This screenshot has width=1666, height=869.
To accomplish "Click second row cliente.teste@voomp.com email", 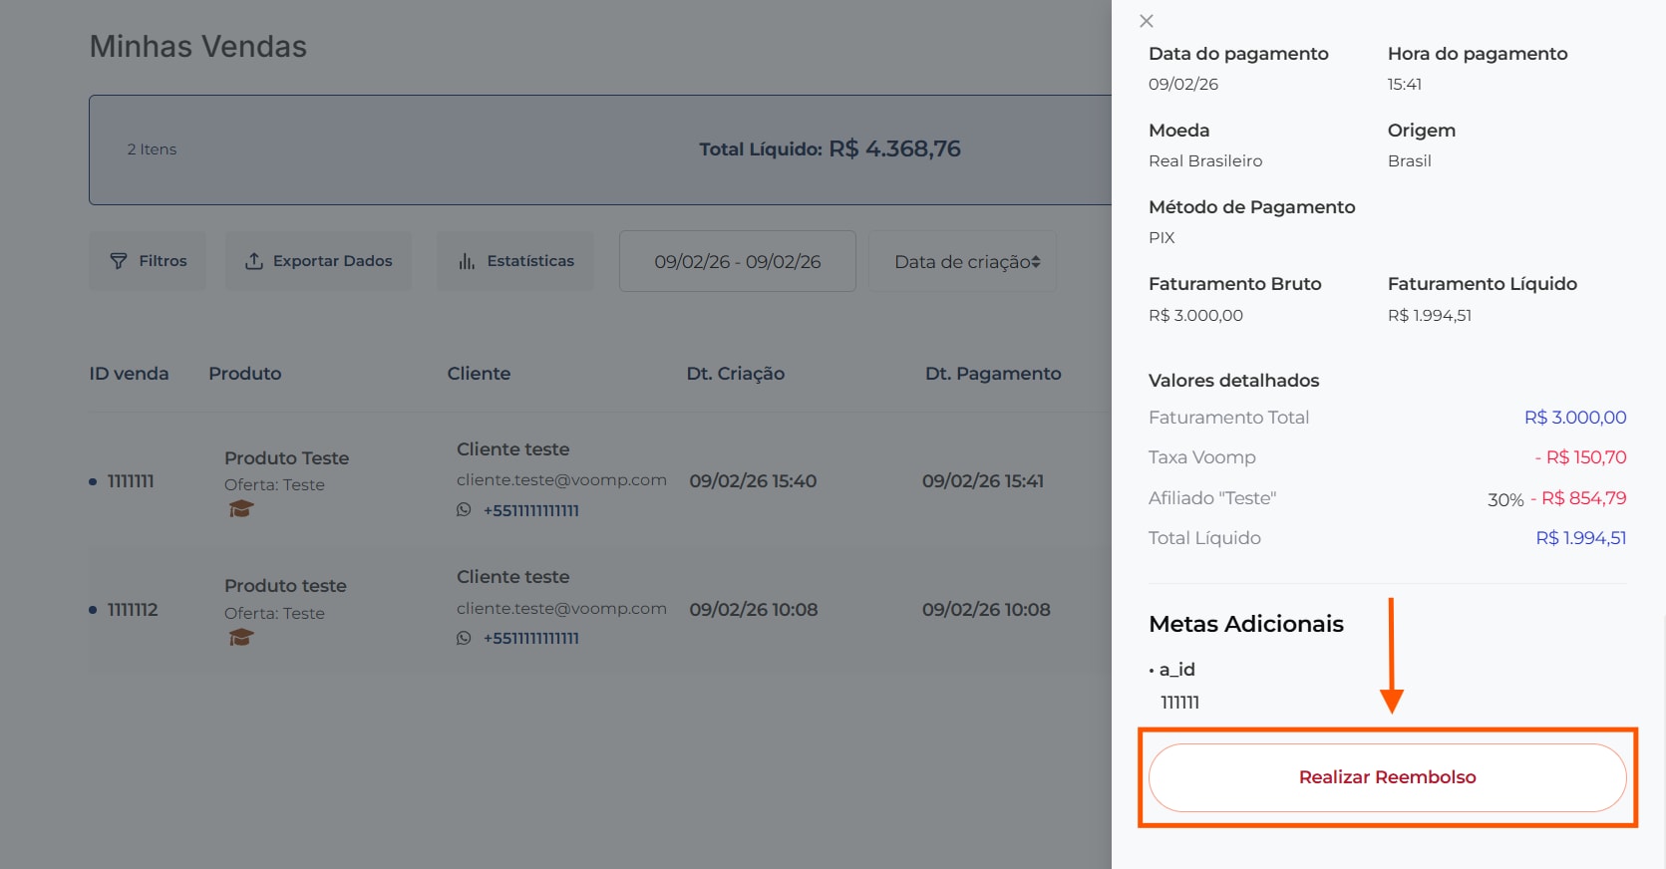I will pyautogui.click(x=561, y=608).
